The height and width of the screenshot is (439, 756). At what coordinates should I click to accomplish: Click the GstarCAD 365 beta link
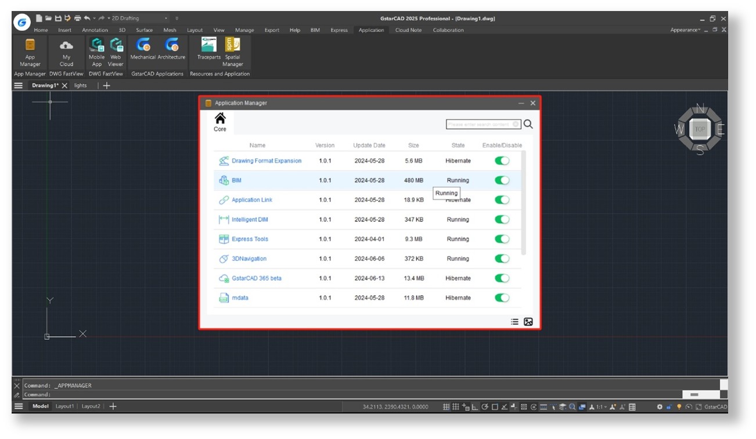(x=256, y=278)
